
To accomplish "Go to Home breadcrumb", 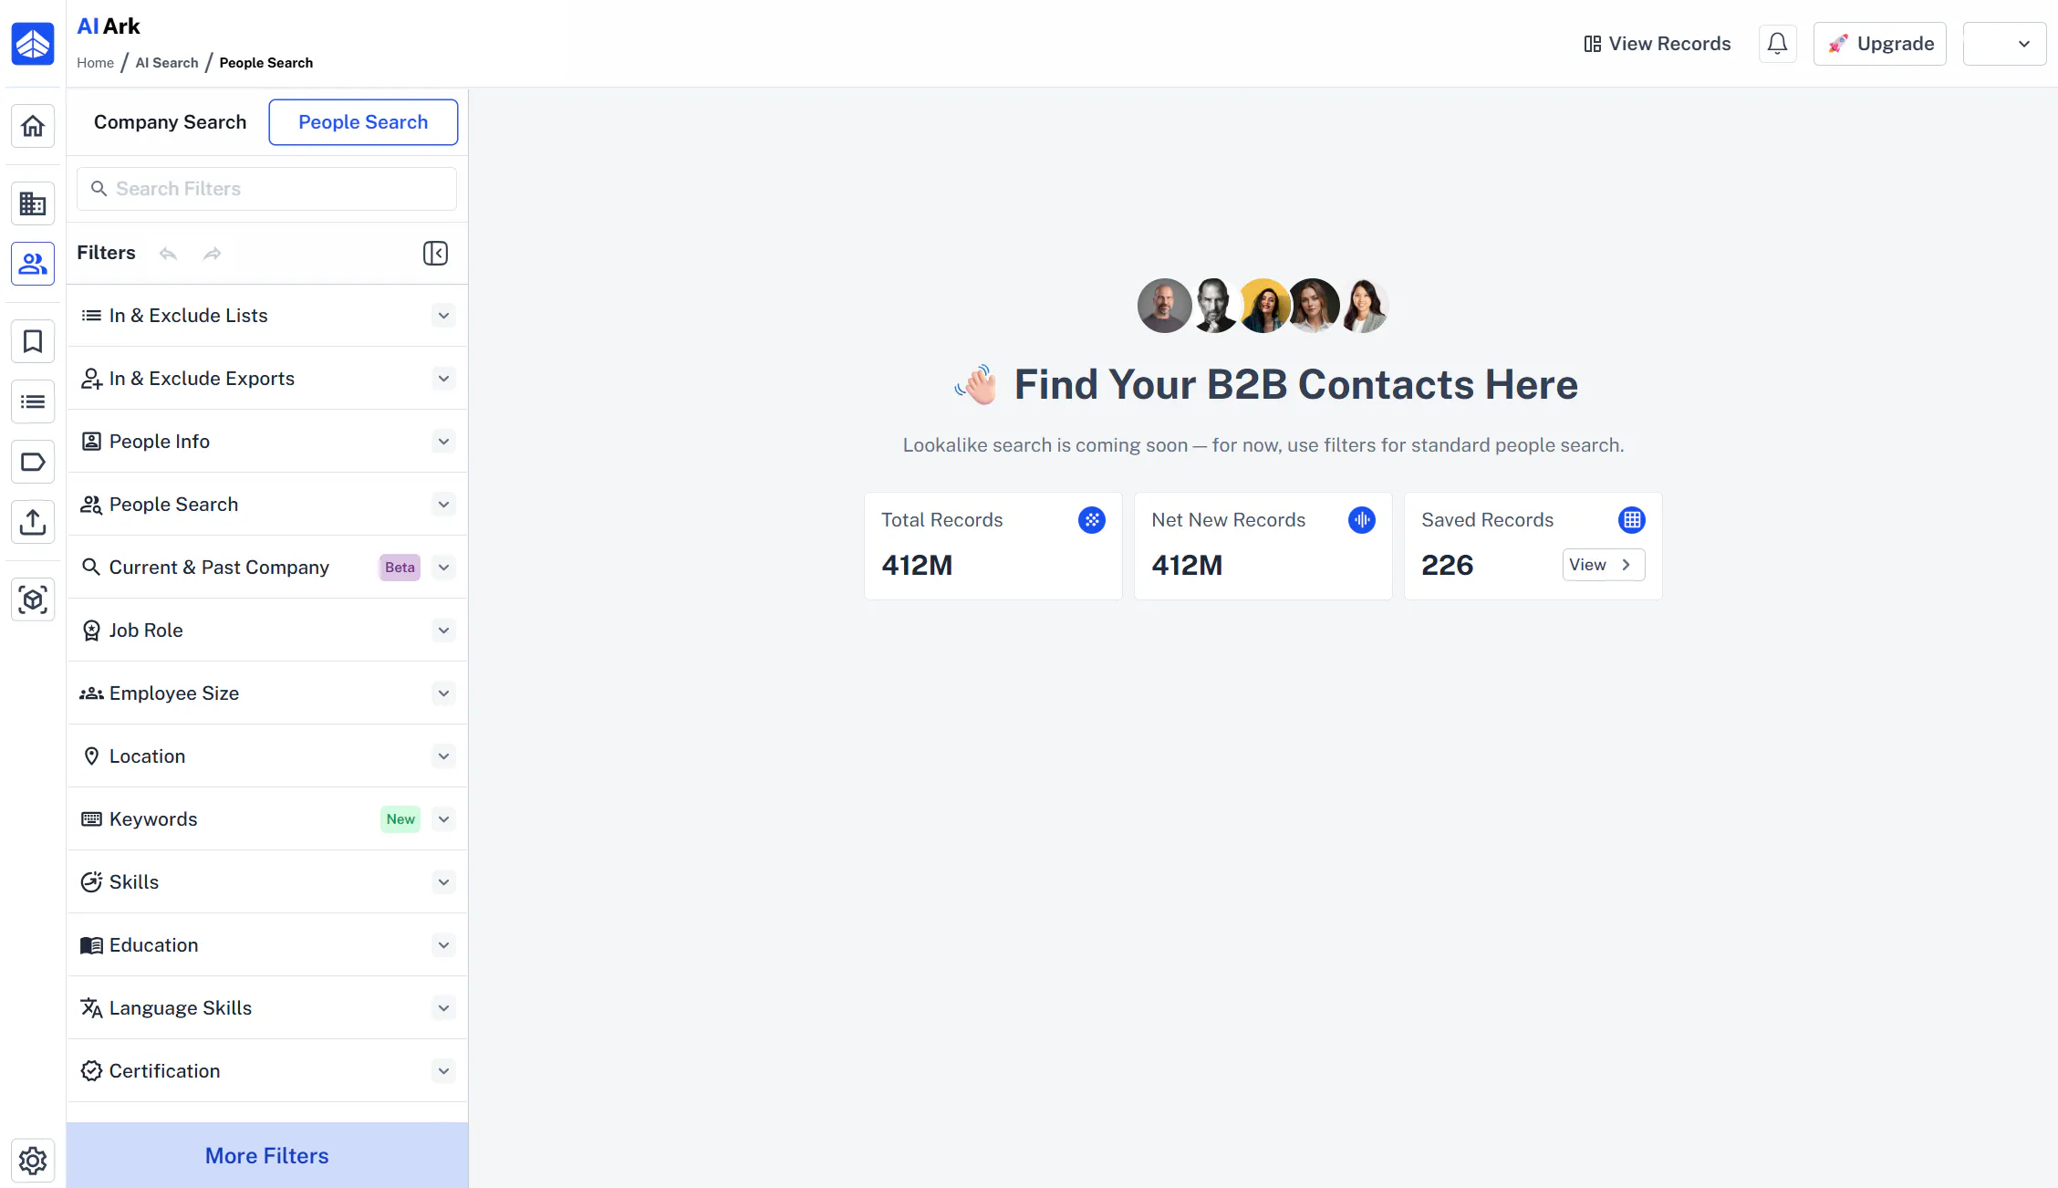I will (x=95, y=63).
